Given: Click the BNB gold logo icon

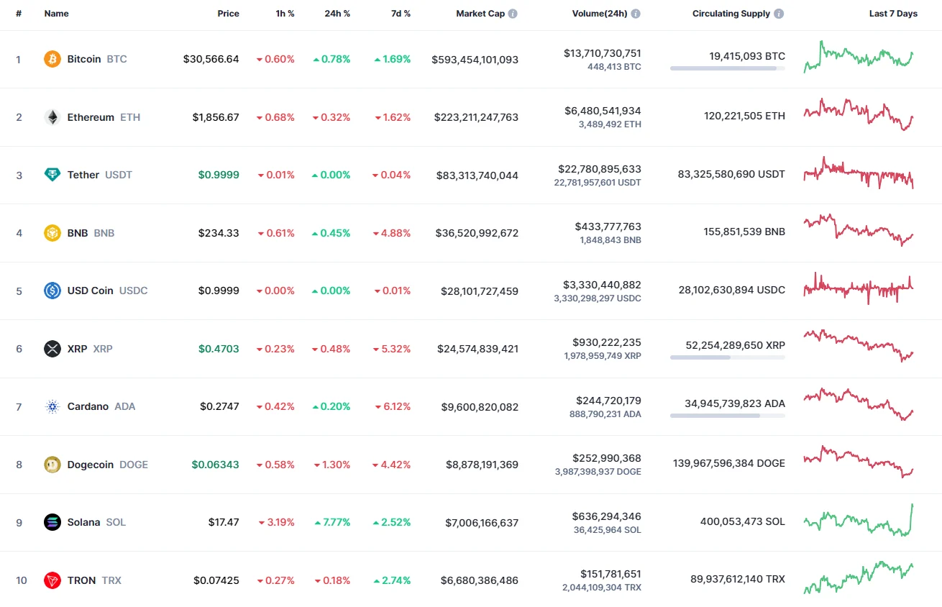Looking at the screenshot, I should 52,233.
